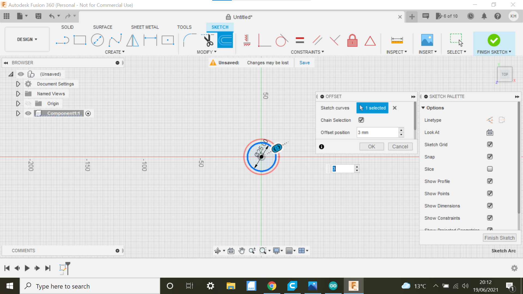The image size is (523, 294).
Task: Uncheck Chain Selection in the Offset dialog
Action: [361, 120]
